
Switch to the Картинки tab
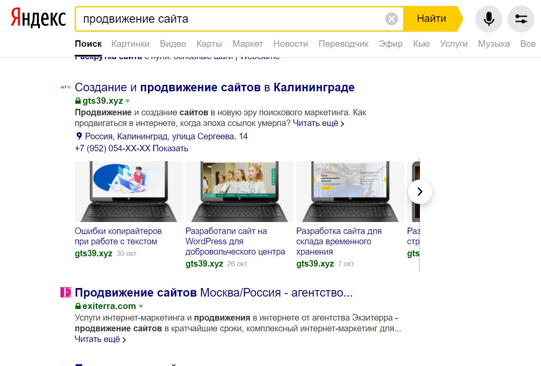(x=131, y=44)
